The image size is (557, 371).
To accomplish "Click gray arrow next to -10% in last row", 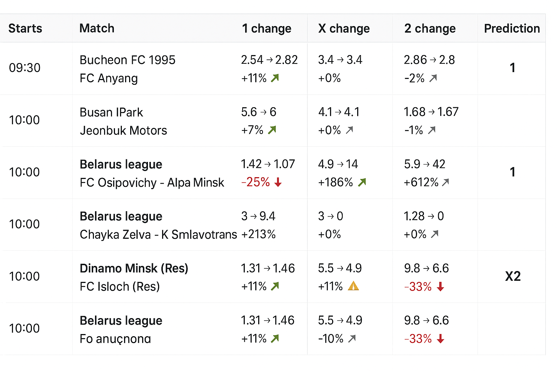I will [x=352, y=339].
